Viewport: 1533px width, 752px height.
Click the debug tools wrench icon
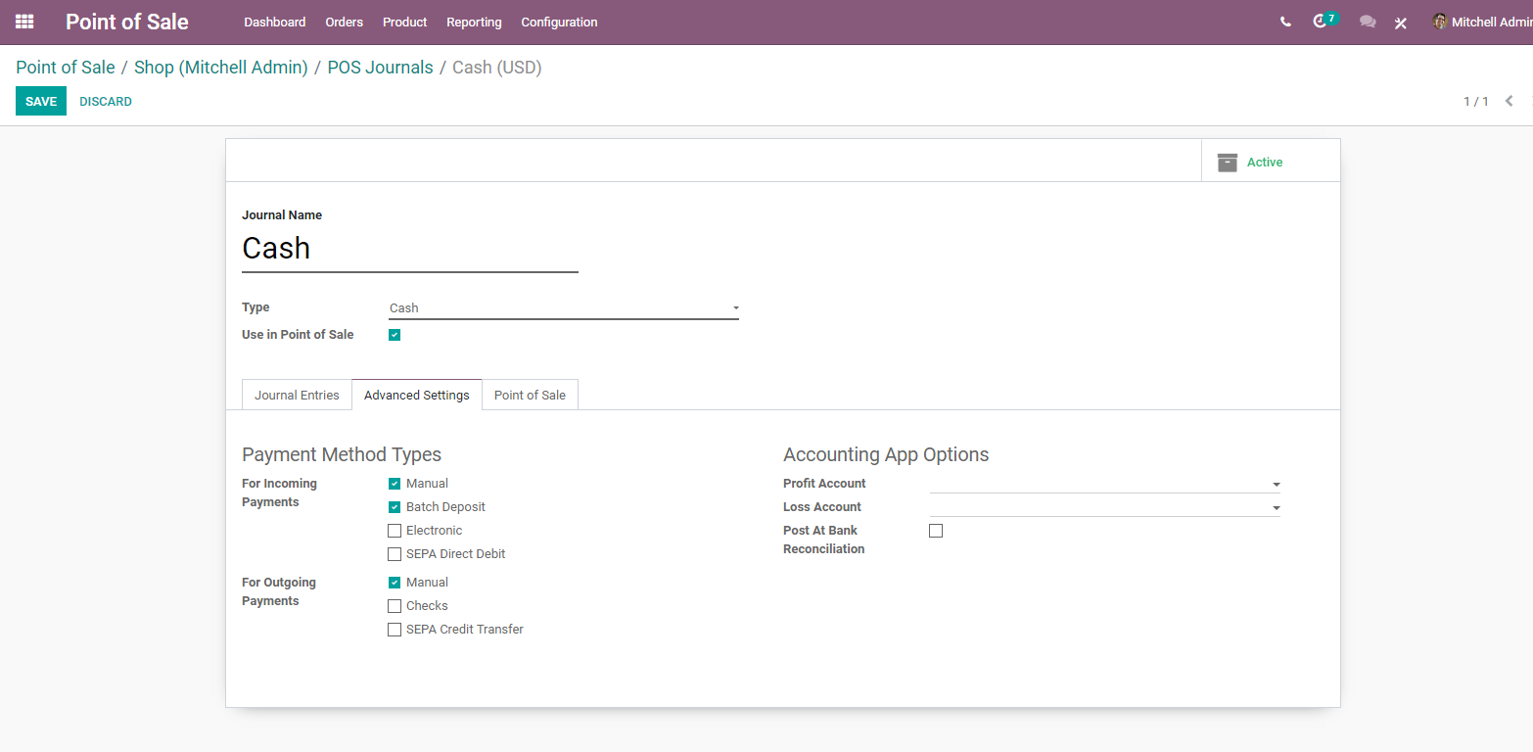click(1401, 23)
